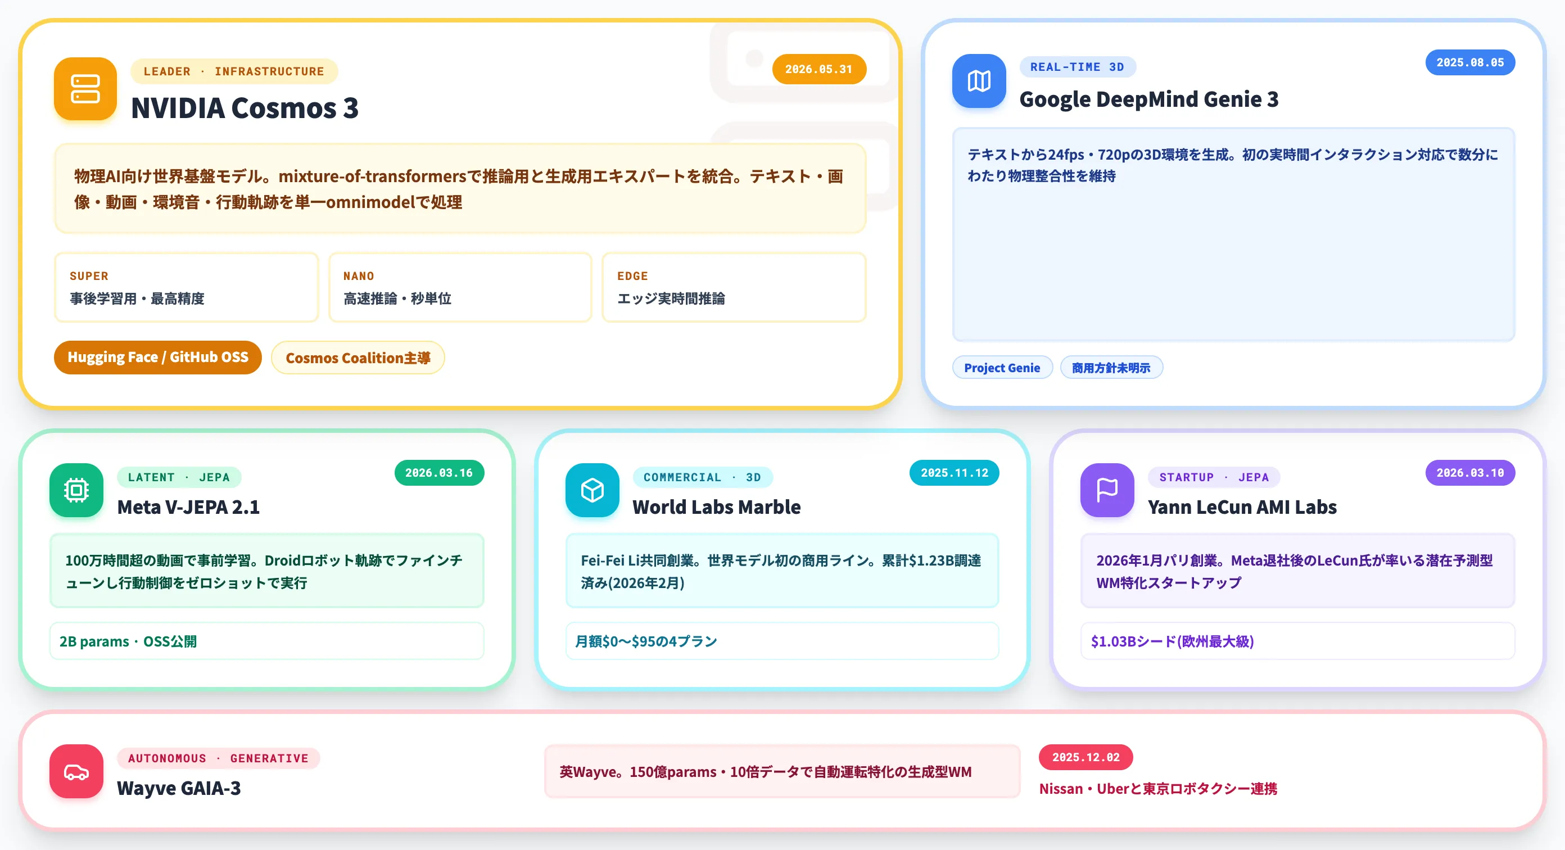The width and height of the screenshot is (1565, 850).
Task: Select the EDGE エッジ実時間推論 variant box
Action: (734, 287)
